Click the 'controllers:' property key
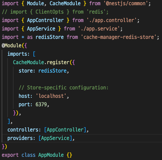Screen dimensions: 162x160 24,130
